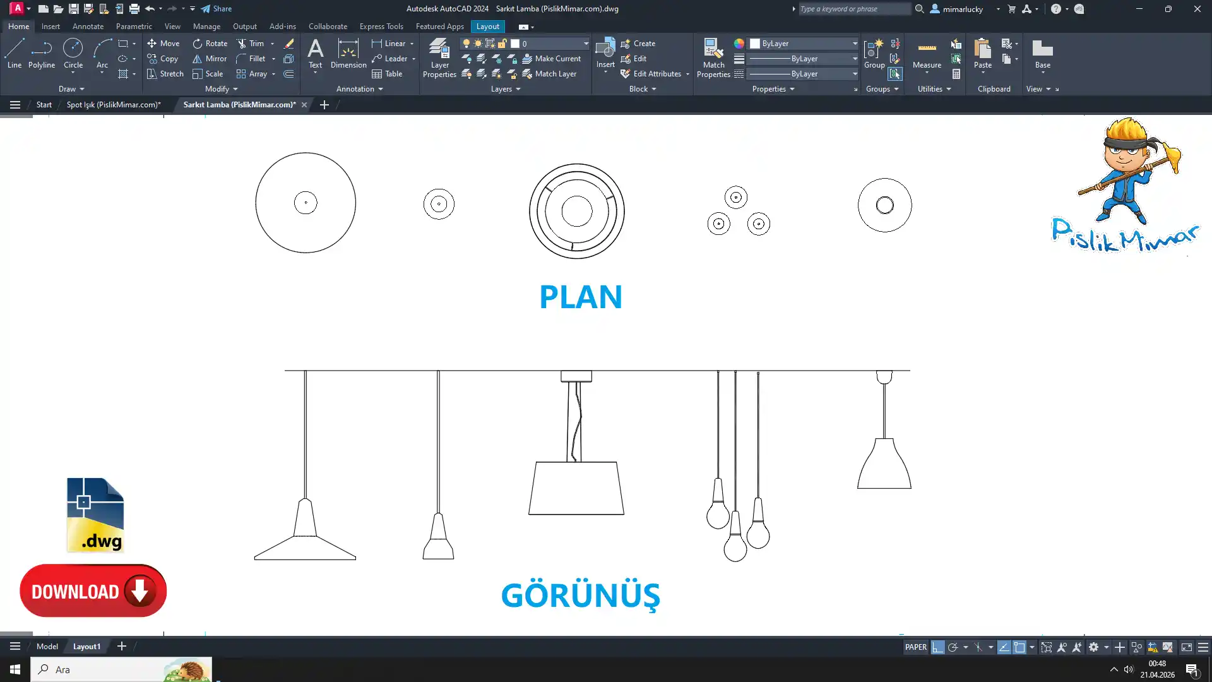Select the Line drawing tool
This screenshot has width=1212, height=682.
click(x=15, y=53)
